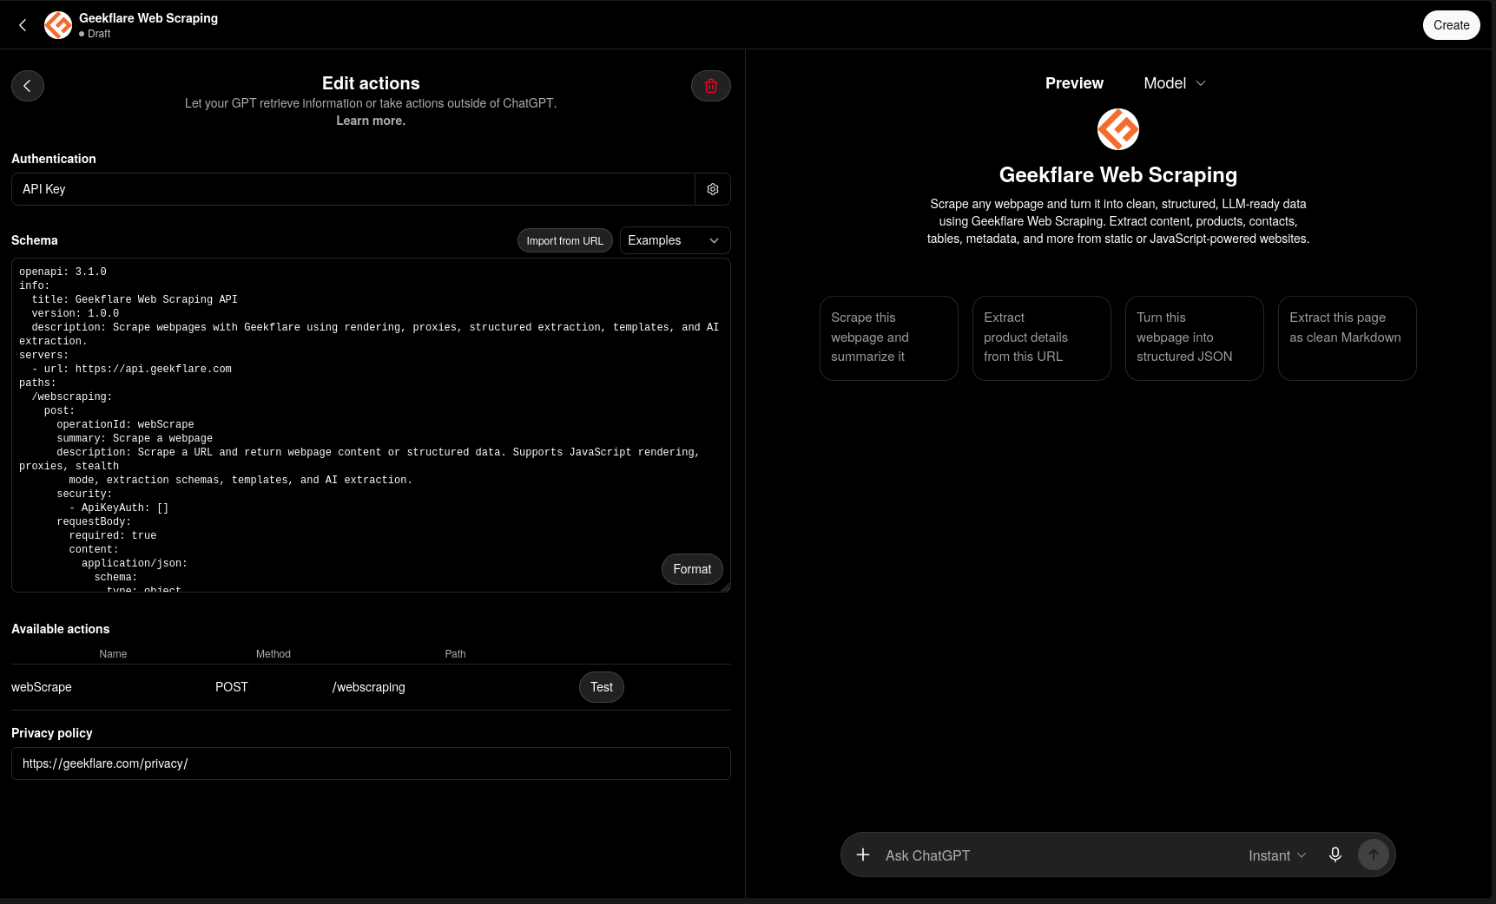Click the preview title 'Geekflare Web Scraping'

(1118, 175)
